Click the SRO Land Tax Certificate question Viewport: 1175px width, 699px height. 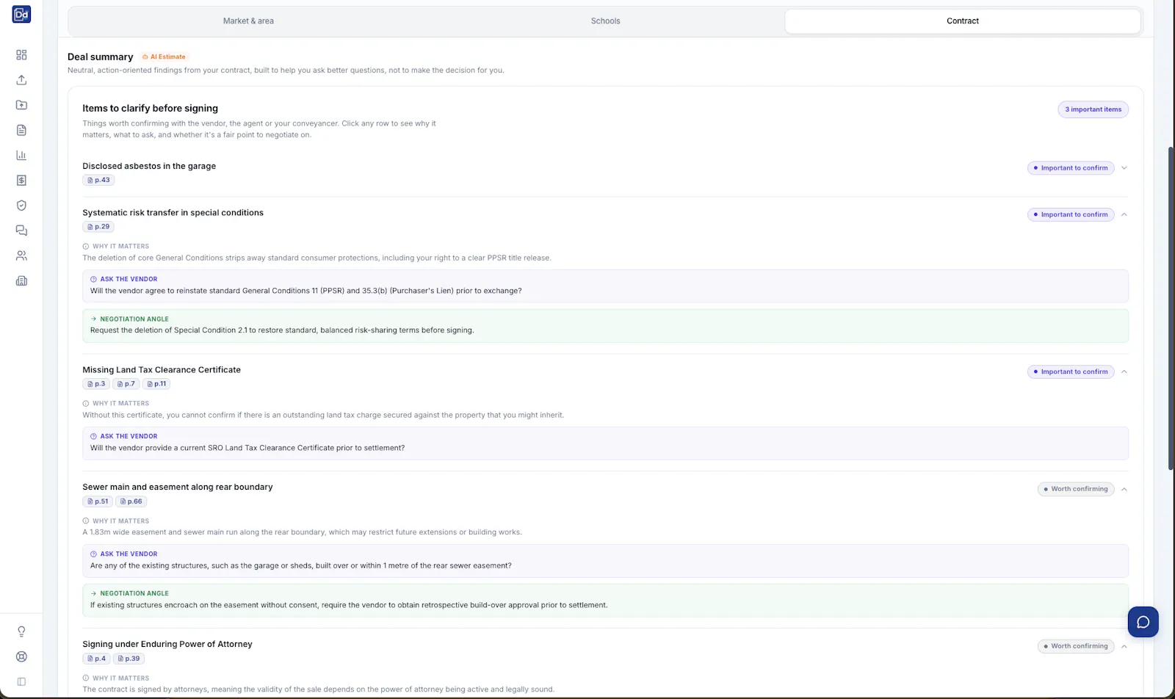coord(247,448)
